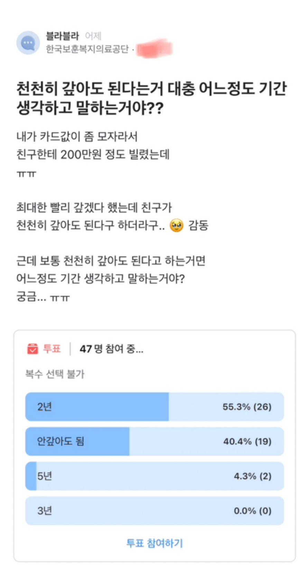Click the 0.0% (0) vote result
This screenshot has height=571, width=298.
252,511
